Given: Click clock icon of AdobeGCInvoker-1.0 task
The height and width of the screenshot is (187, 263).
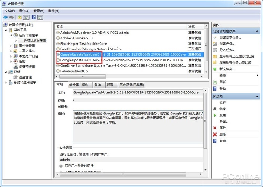Looking at the screenshot, I should pyautogui.click(x=58, y=38).
